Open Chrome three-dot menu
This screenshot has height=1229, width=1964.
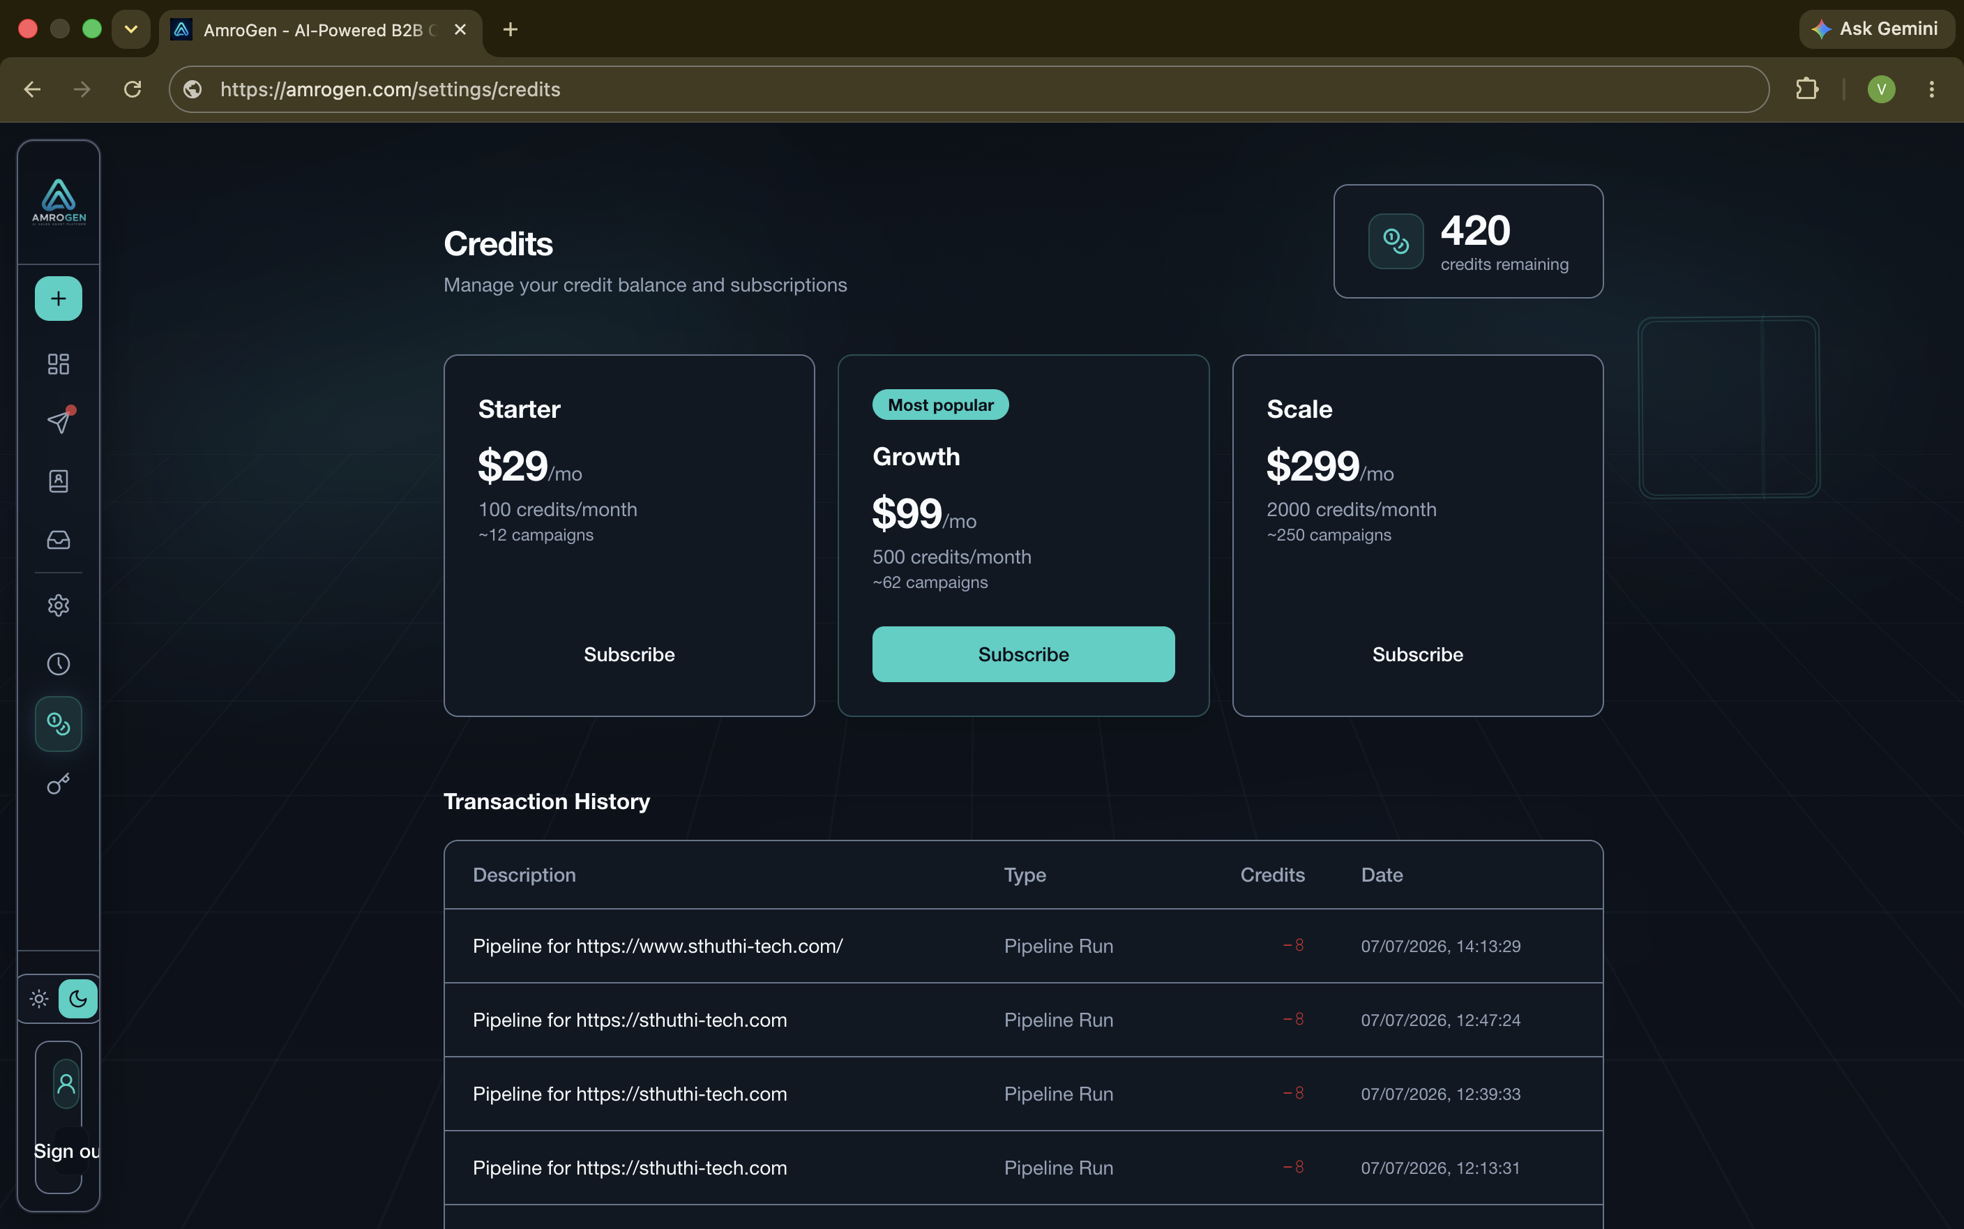coord(1931,89)
